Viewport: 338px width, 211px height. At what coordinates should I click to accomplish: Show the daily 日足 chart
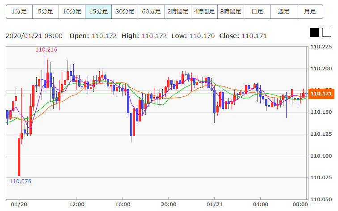click(x=257, y=12)
